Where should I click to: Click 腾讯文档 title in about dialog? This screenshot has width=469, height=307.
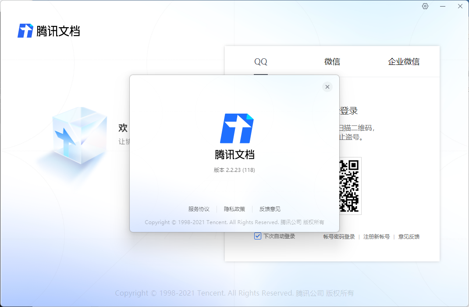(234, 155)
